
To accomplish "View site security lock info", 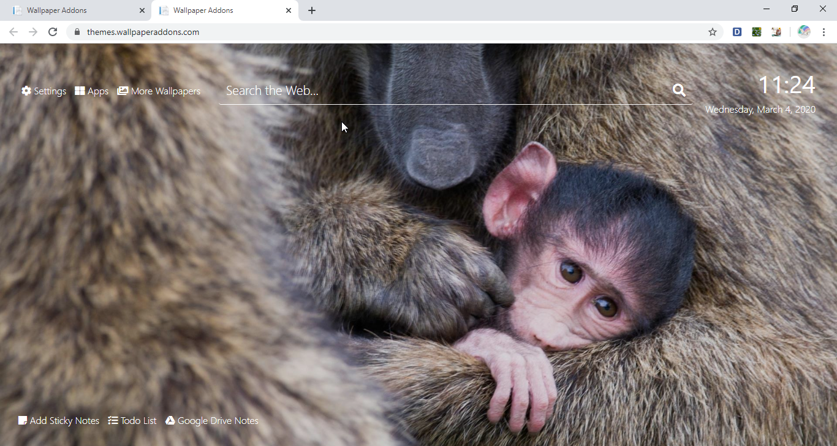I will click(77, 32).
